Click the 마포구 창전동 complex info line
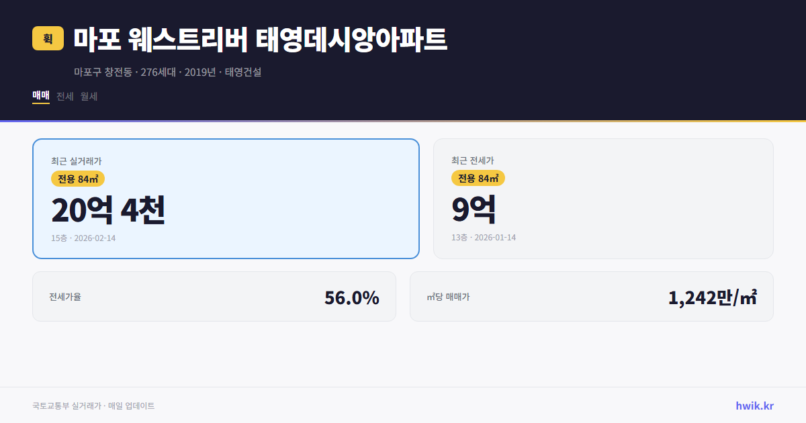The width and height of the screenshot is (806, 423). pos(170,73)
